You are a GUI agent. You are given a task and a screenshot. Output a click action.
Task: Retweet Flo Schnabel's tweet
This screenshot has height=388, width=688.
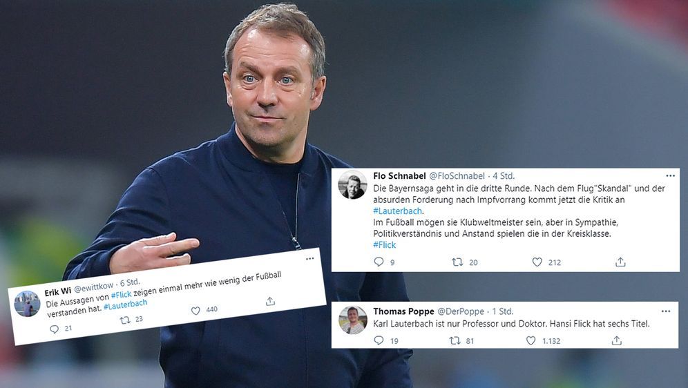pos(457,262)
